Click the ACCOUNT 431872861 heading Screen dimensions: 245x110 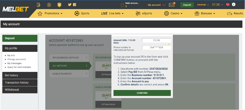click(x=66, y=41)
